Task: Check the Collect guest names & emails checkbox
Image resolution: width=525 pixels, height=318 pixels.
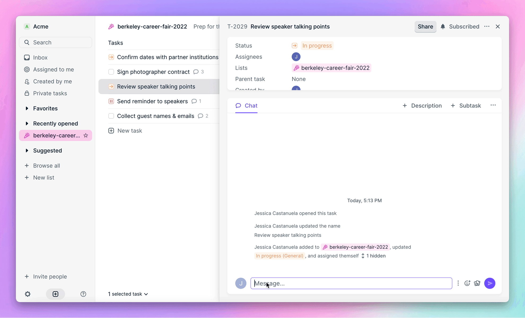Action: coord(111,116)
